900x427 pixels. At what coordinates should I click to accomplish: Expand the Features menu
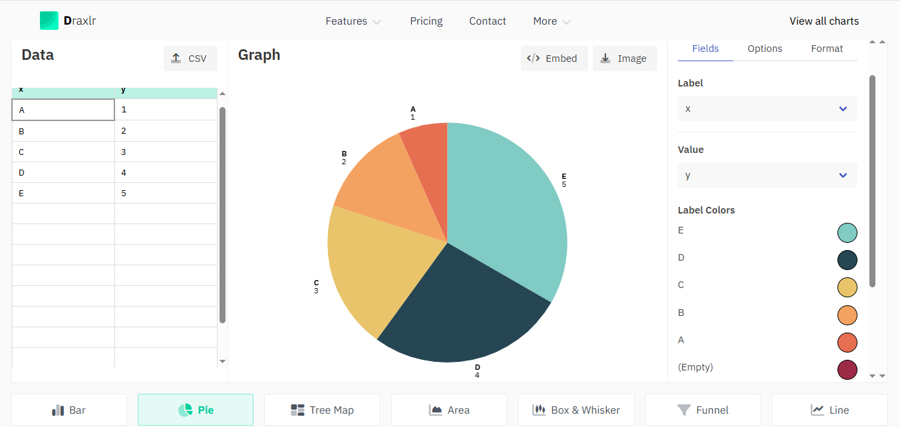(353, 21)
